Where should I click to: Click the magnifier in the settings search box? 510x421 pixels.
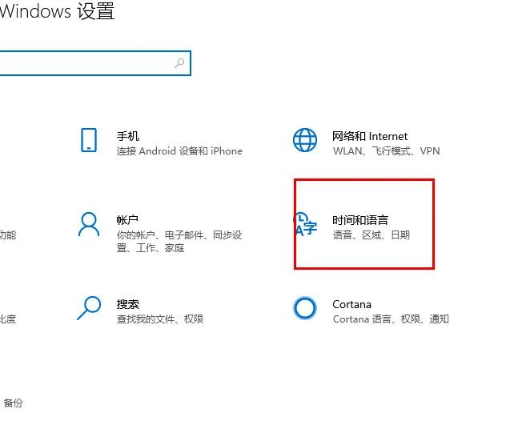coord(179,63)
